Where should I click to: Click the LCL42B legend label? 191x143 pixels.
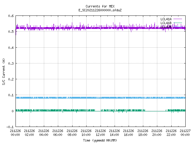click(x=166, y=27)
